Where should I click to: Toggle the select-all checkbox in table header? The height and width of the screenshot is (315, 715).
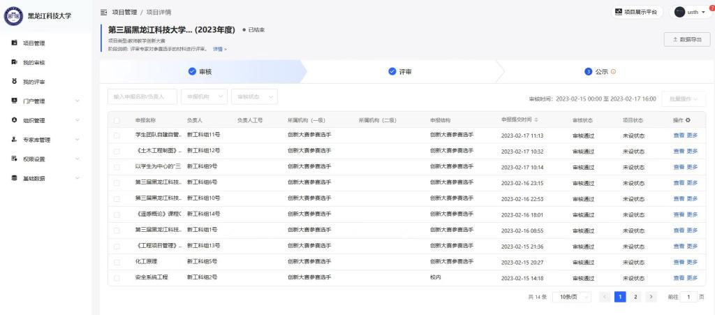tap(117, 120)
